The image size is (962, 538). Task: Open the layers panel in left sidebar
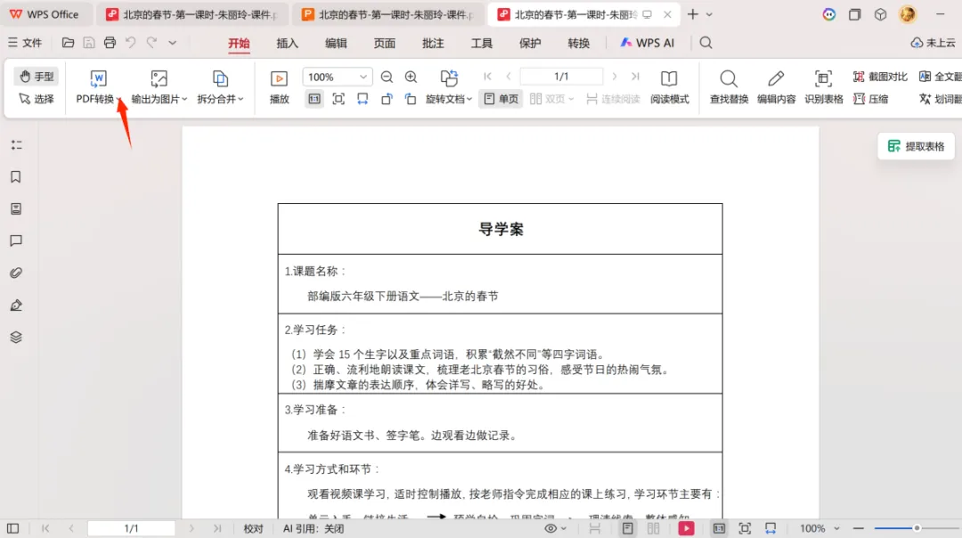point(16,338)
